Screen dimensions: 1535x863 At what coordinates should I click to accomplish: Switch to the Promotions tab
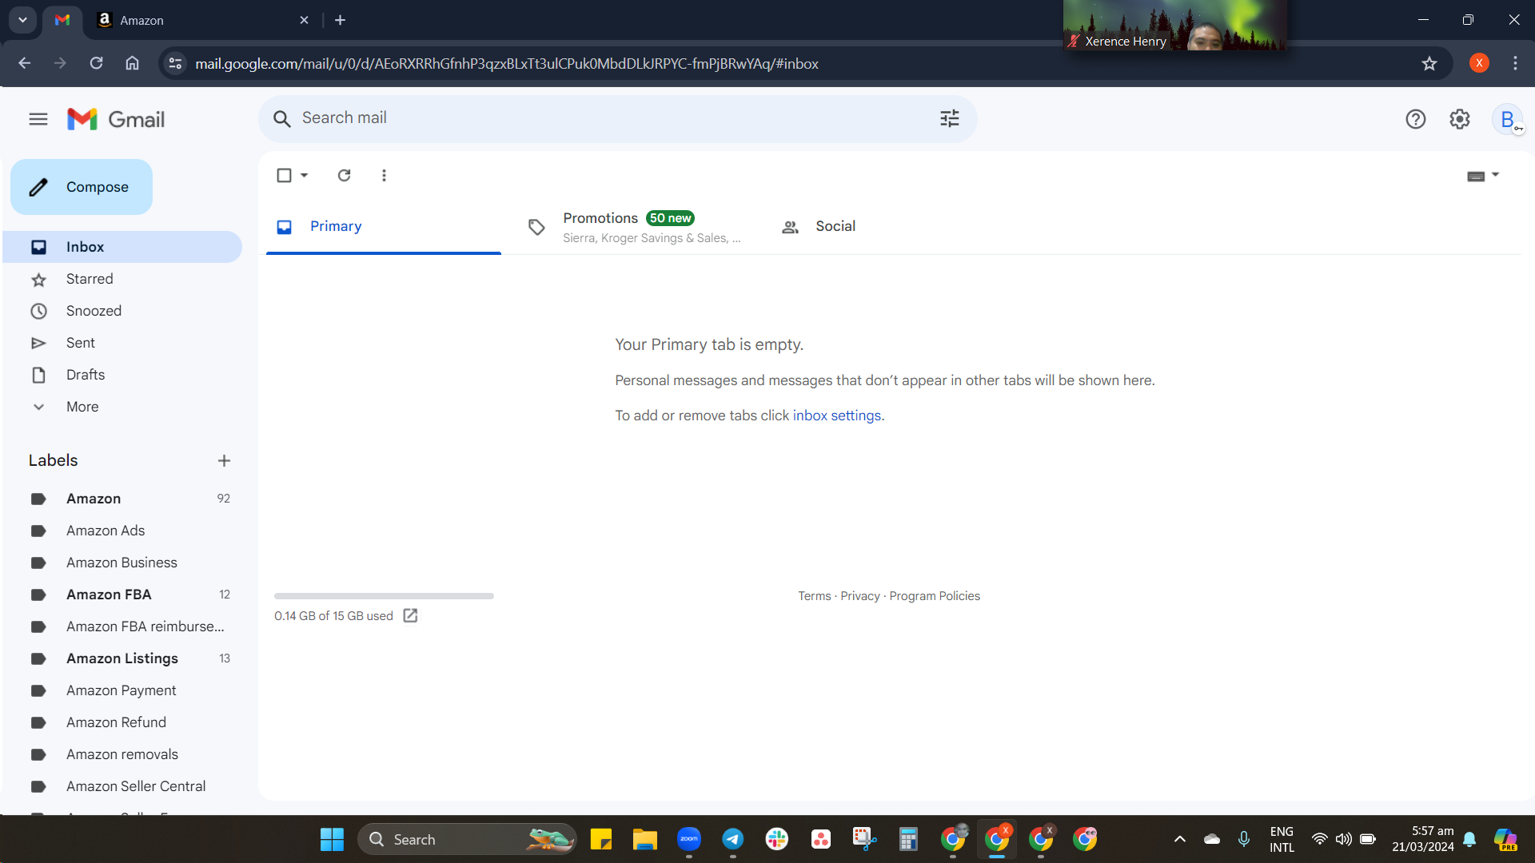(635, 227)
